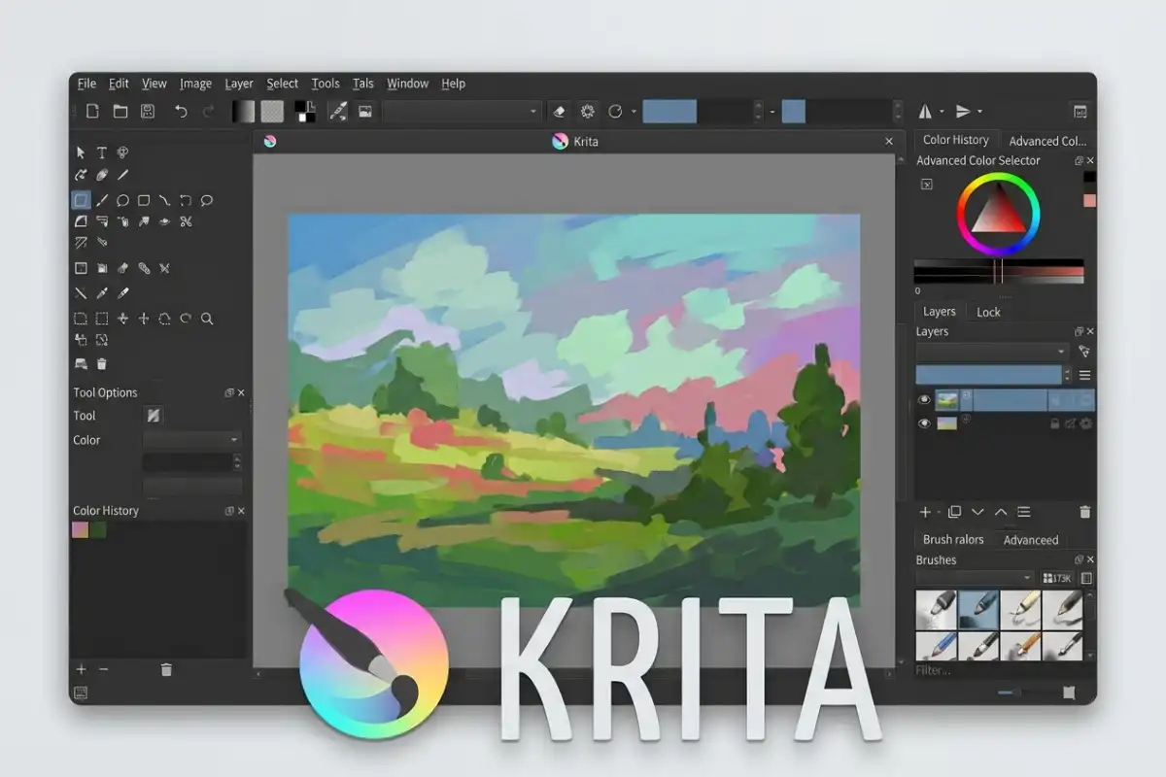Select the Move tool with four arrows
This screenshot has width=1166, height=777.
pos(144,318)
